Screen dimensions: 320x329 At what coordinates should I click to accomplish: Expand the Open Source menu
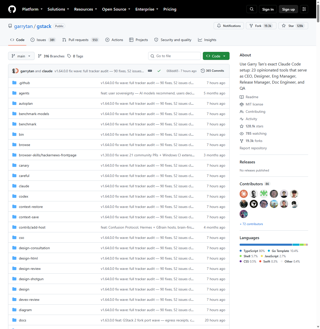tap(116, 9)
